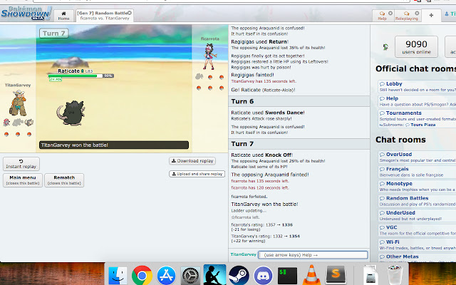The width and height of the screenshot is (456, 285).
Task: Join the Monotype chat room
Action: click(x=416, y=186)
